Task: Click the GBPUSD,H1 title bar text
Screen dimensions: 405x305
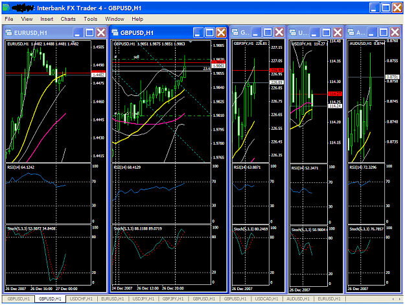Action: coord(137,33)
